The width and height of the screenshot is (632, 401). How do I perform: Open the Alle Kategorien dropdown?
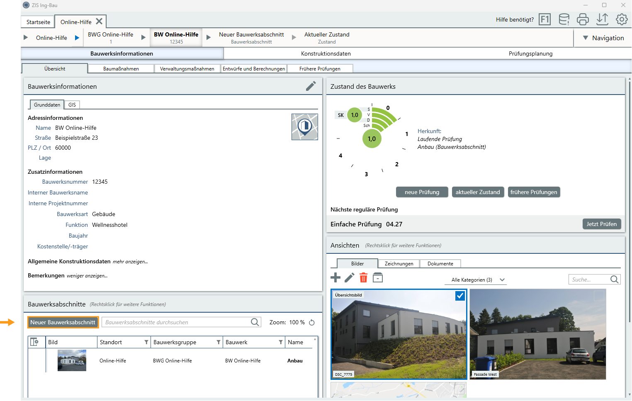pyautogui.click(x=475, y=280)
